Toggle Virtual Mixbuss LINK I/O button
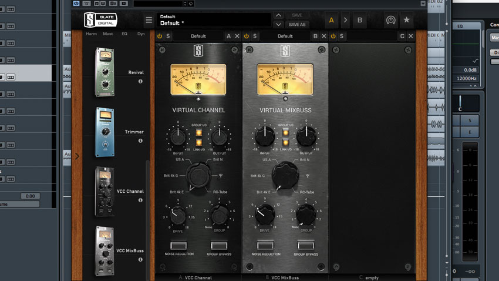This screenshot has height=281, width=499. coord(285,142)
